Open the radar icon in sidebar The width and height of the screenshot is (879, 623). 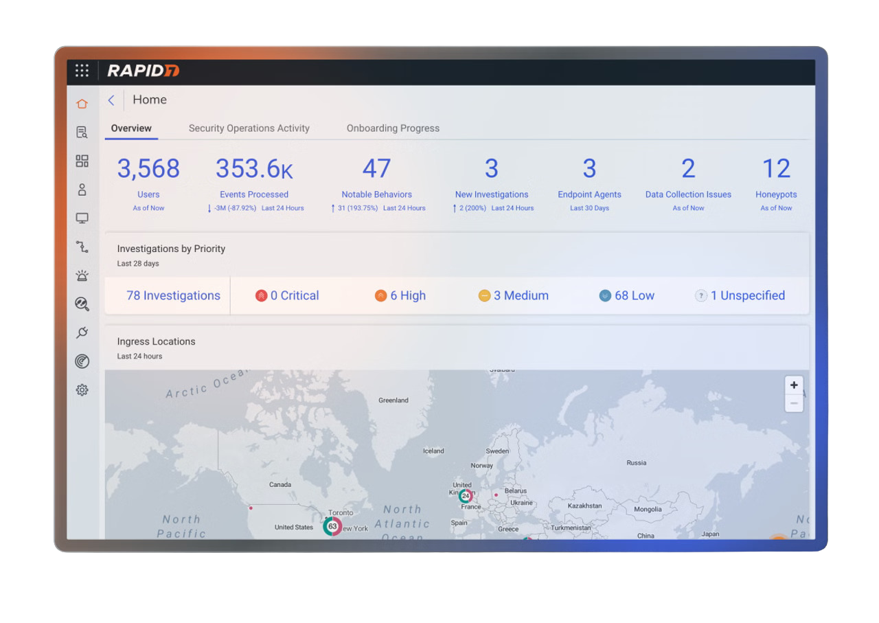tap(82, 361)
